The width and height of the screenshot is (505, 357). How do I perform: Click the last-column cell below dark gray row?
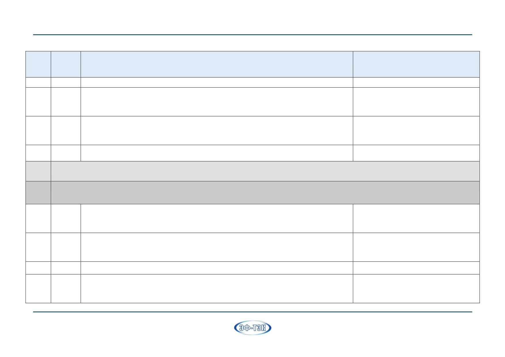coord(416,218)
